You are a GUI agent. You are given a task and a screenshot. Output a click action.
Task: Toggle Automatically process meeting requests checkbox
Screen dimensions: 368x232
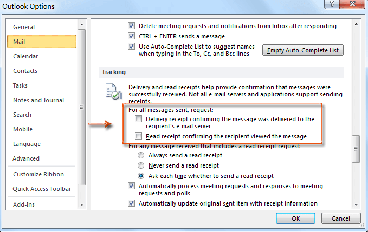tap(131, 186)
